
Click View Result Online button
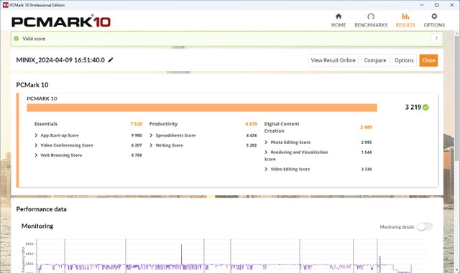(x=333, y=60)
